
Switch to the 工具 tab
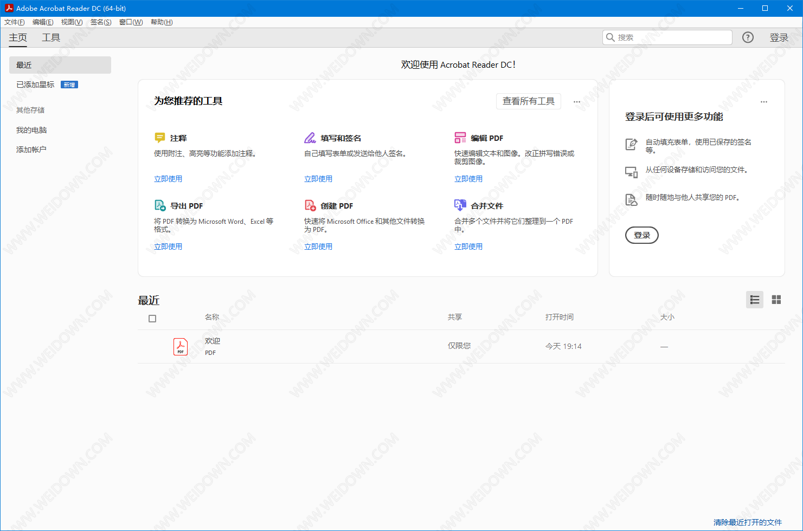point(51,37)
